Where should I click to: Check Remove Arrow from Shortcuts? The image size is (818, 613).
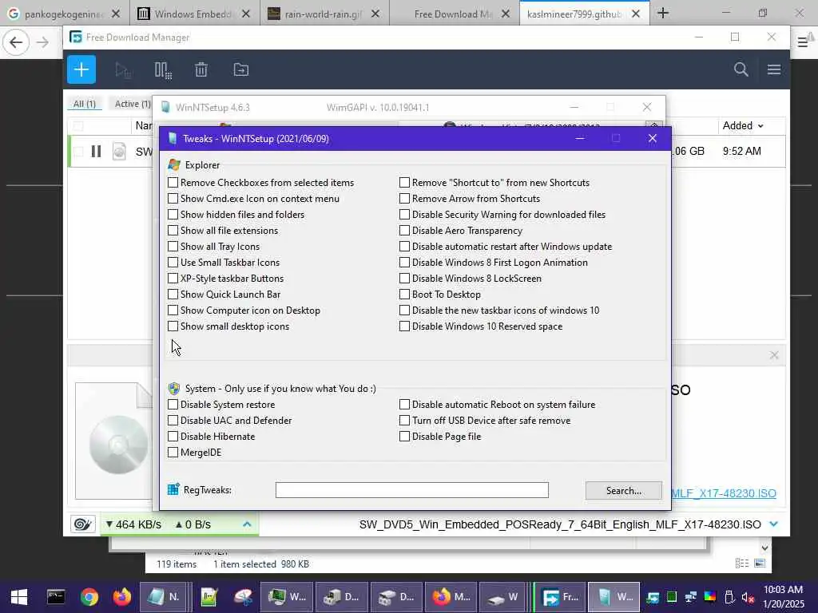point(404,199)
